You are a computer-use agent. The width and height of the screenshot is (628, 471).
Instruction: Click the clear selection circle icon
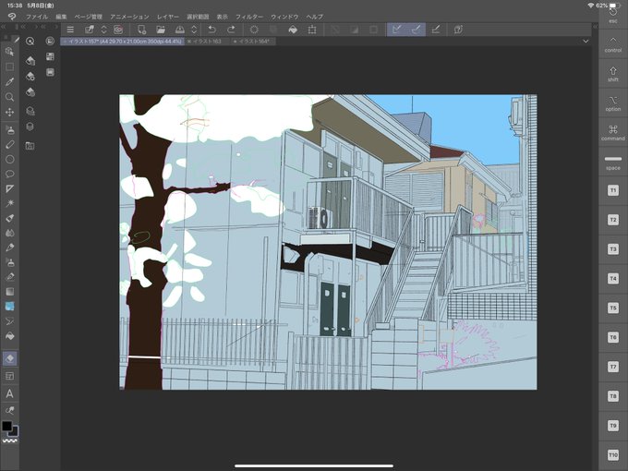coord(254,30)
